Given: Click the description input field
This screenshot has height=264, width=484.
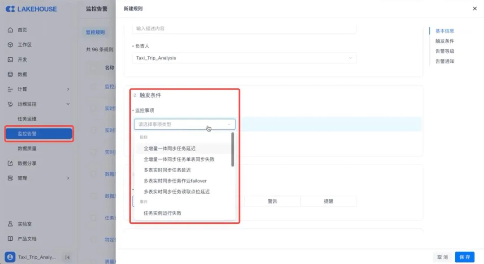Looking at the screenshot, I should pos(244,29).
